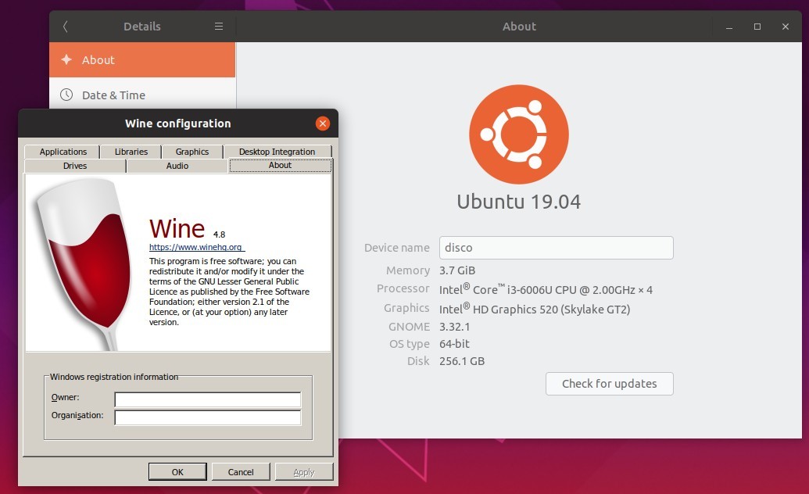Close the Wine configuration dialog
This screenshot has width=809, height=494.
[323, 123]
